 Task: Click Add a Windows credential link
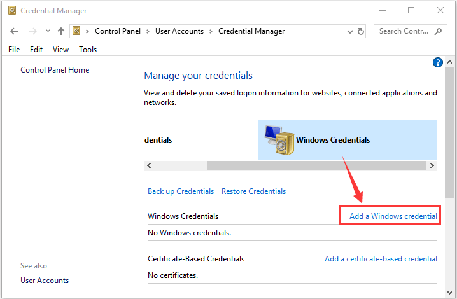click(x=393, y=216)
